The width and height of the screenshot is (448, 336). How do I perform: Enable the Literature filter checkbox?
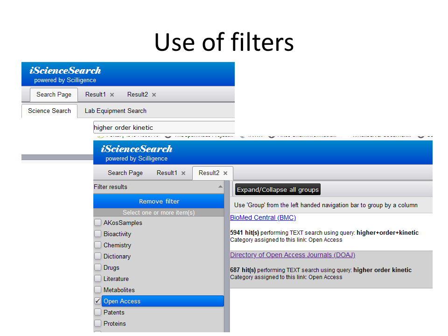(98, 278)
